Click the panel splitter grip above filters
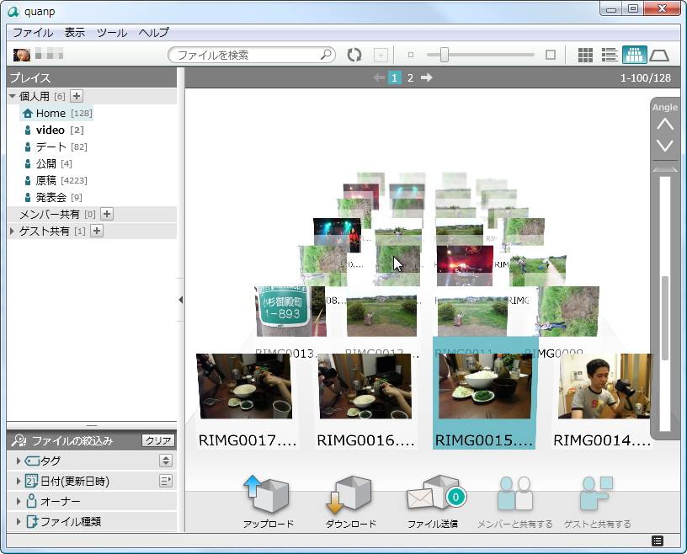The width and height of the screenshot is (687, 554). pyautogui.click(x=92, y=425)
